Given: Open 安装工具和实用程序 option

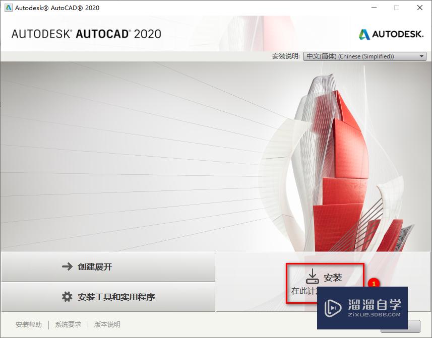Looking at the screenshot, I should click(x=108, y=297).
